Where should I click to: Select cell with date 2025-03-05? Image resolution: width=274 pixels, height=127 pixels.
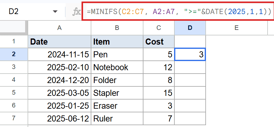(x=59, y=93)
